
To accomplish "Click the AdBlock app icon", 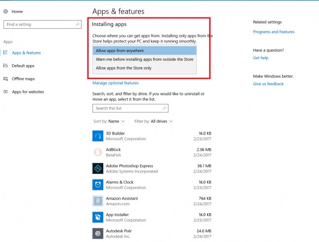I will (x=98, y=152).
